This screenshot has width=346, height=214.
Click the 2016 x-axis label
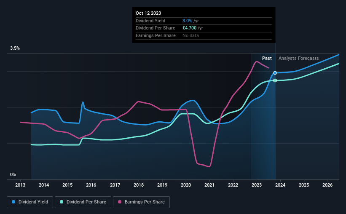(x=91, y=185)
